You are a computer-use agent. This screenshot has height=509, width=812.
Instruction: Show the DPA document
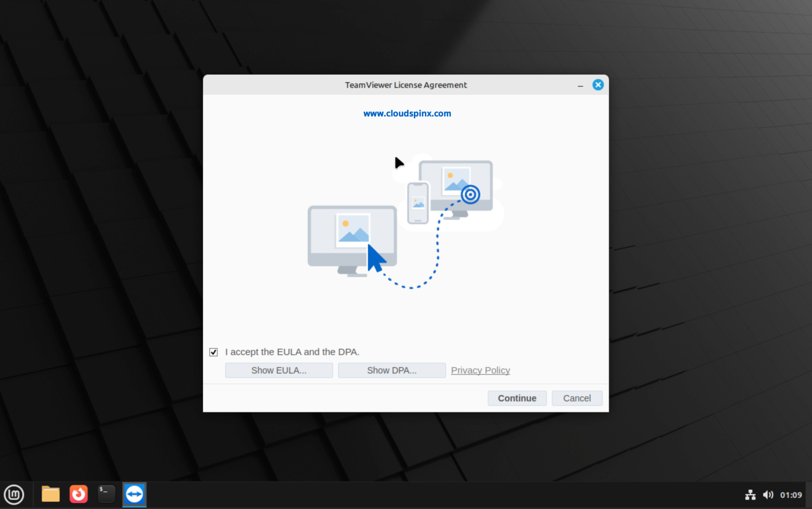point(391,370)
